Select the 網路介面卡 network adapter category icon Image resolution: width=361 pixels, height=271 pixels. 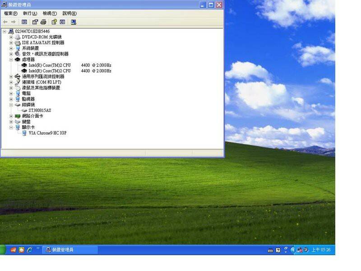[x=18, y=116]
